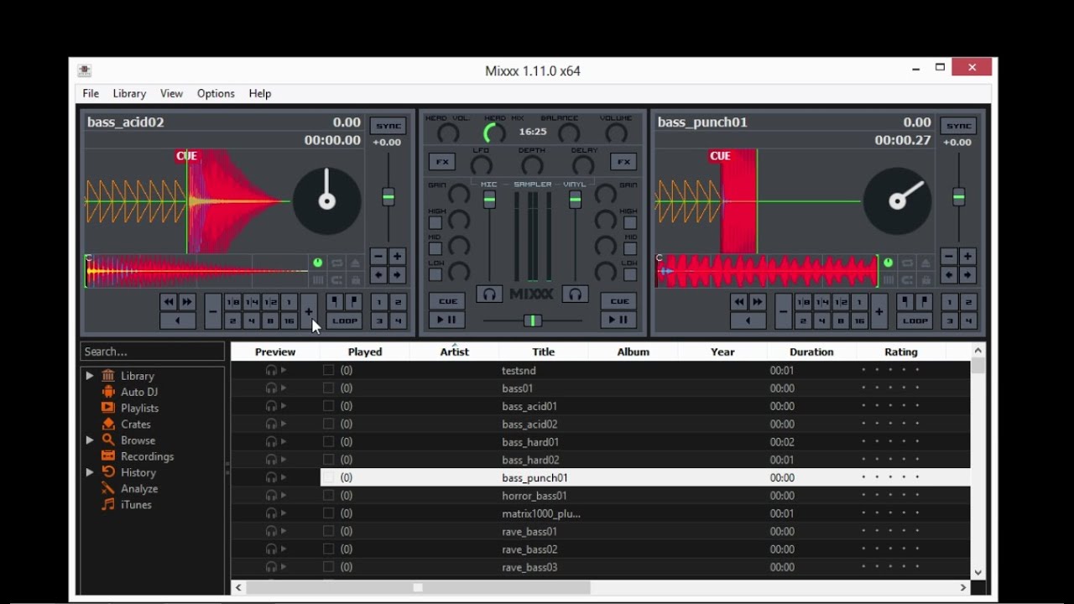Select iTunes in sidebar
Screen dimensions: 1074x604
(x=136, y=504)
